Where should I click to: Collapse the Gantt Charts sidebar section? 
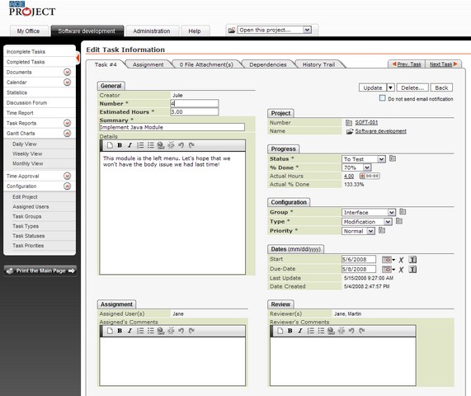point(68,133)
